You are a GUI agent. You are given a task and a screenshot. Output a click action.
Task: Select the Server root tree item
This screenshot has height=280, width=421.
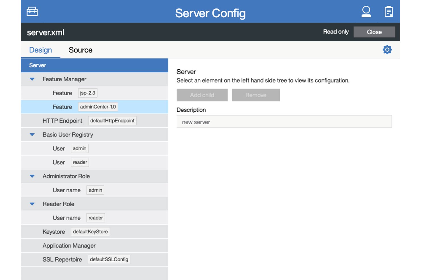pyautogui.click(x=94, y=65)
